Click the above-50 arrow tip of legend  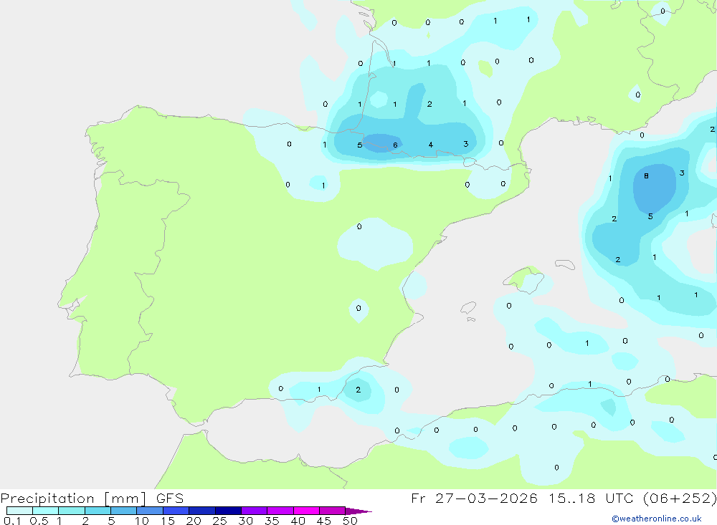click(x=359, y=511)
